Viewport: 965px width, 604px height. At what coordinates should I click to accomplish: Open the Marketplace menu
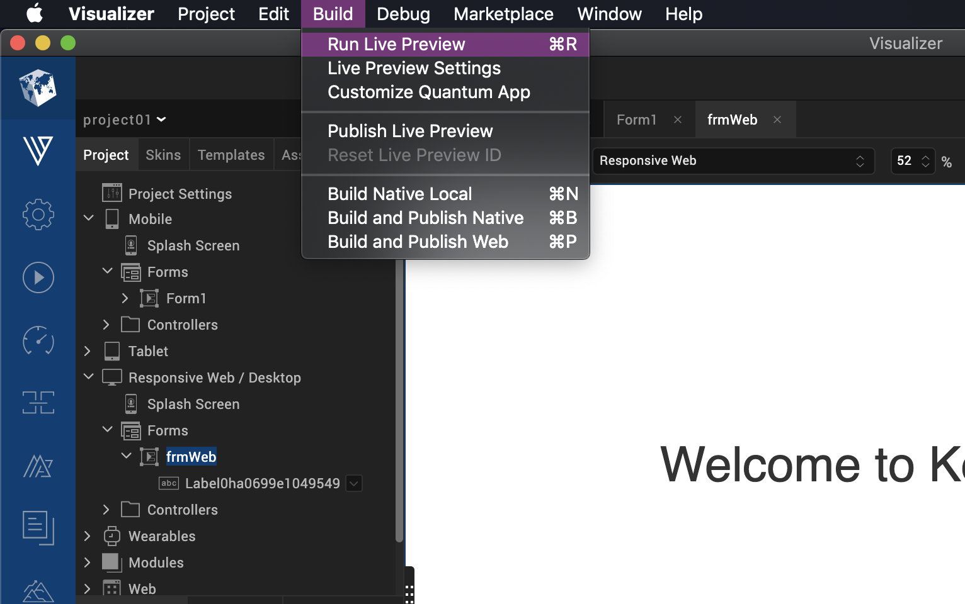[x=503, y=14]
